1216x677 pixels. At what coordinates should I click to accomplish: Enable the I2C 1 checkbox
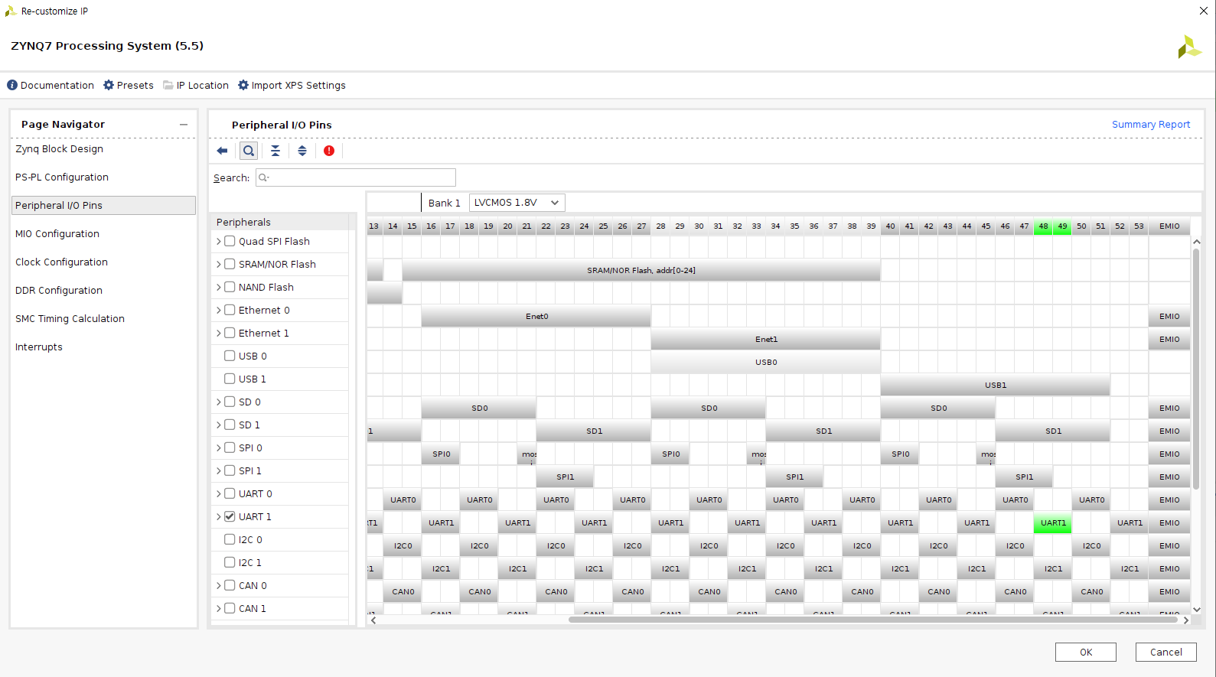[x=230, y=562]
